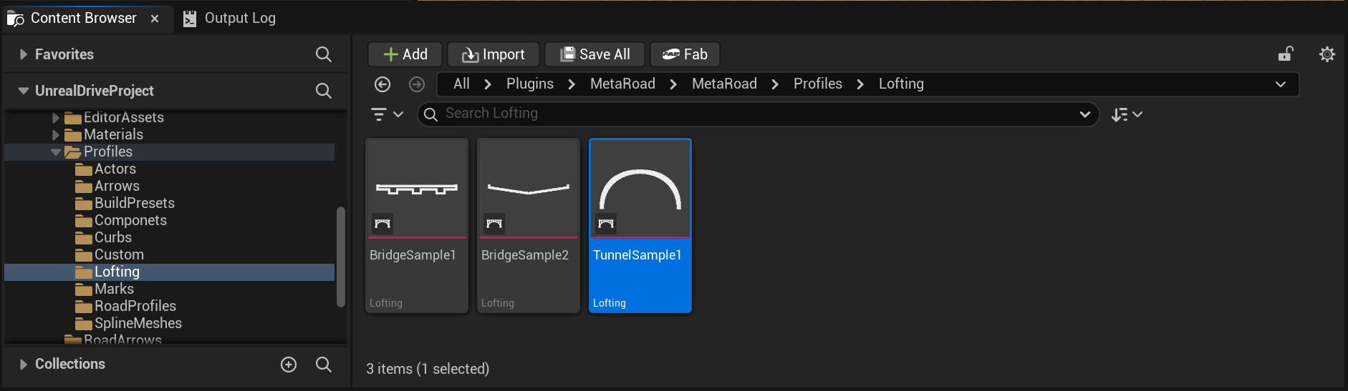Screen dimensions: 1348x391
Task: Click the Add button
Action: (405, 54)
